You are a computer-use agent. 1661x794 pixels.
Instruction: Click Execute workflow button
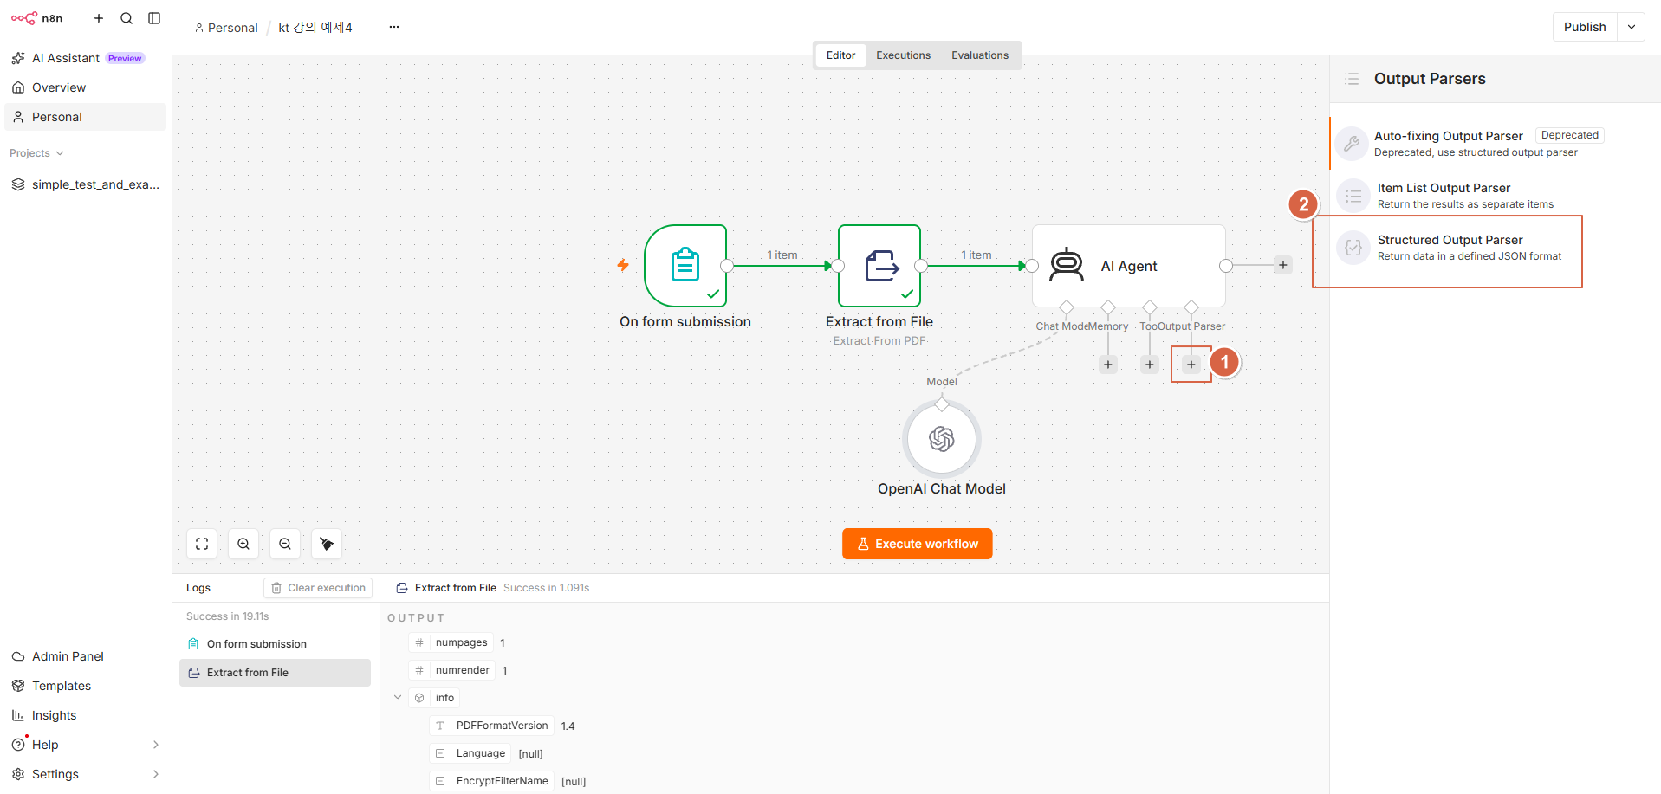[918, 544]
